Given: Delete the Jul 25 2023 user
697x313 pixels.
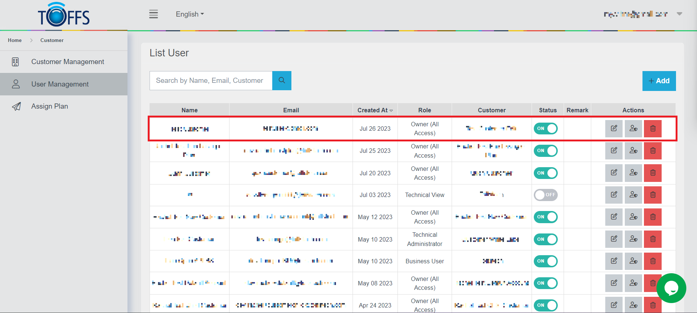Looking at the screenshot, I should click(652, 151).
